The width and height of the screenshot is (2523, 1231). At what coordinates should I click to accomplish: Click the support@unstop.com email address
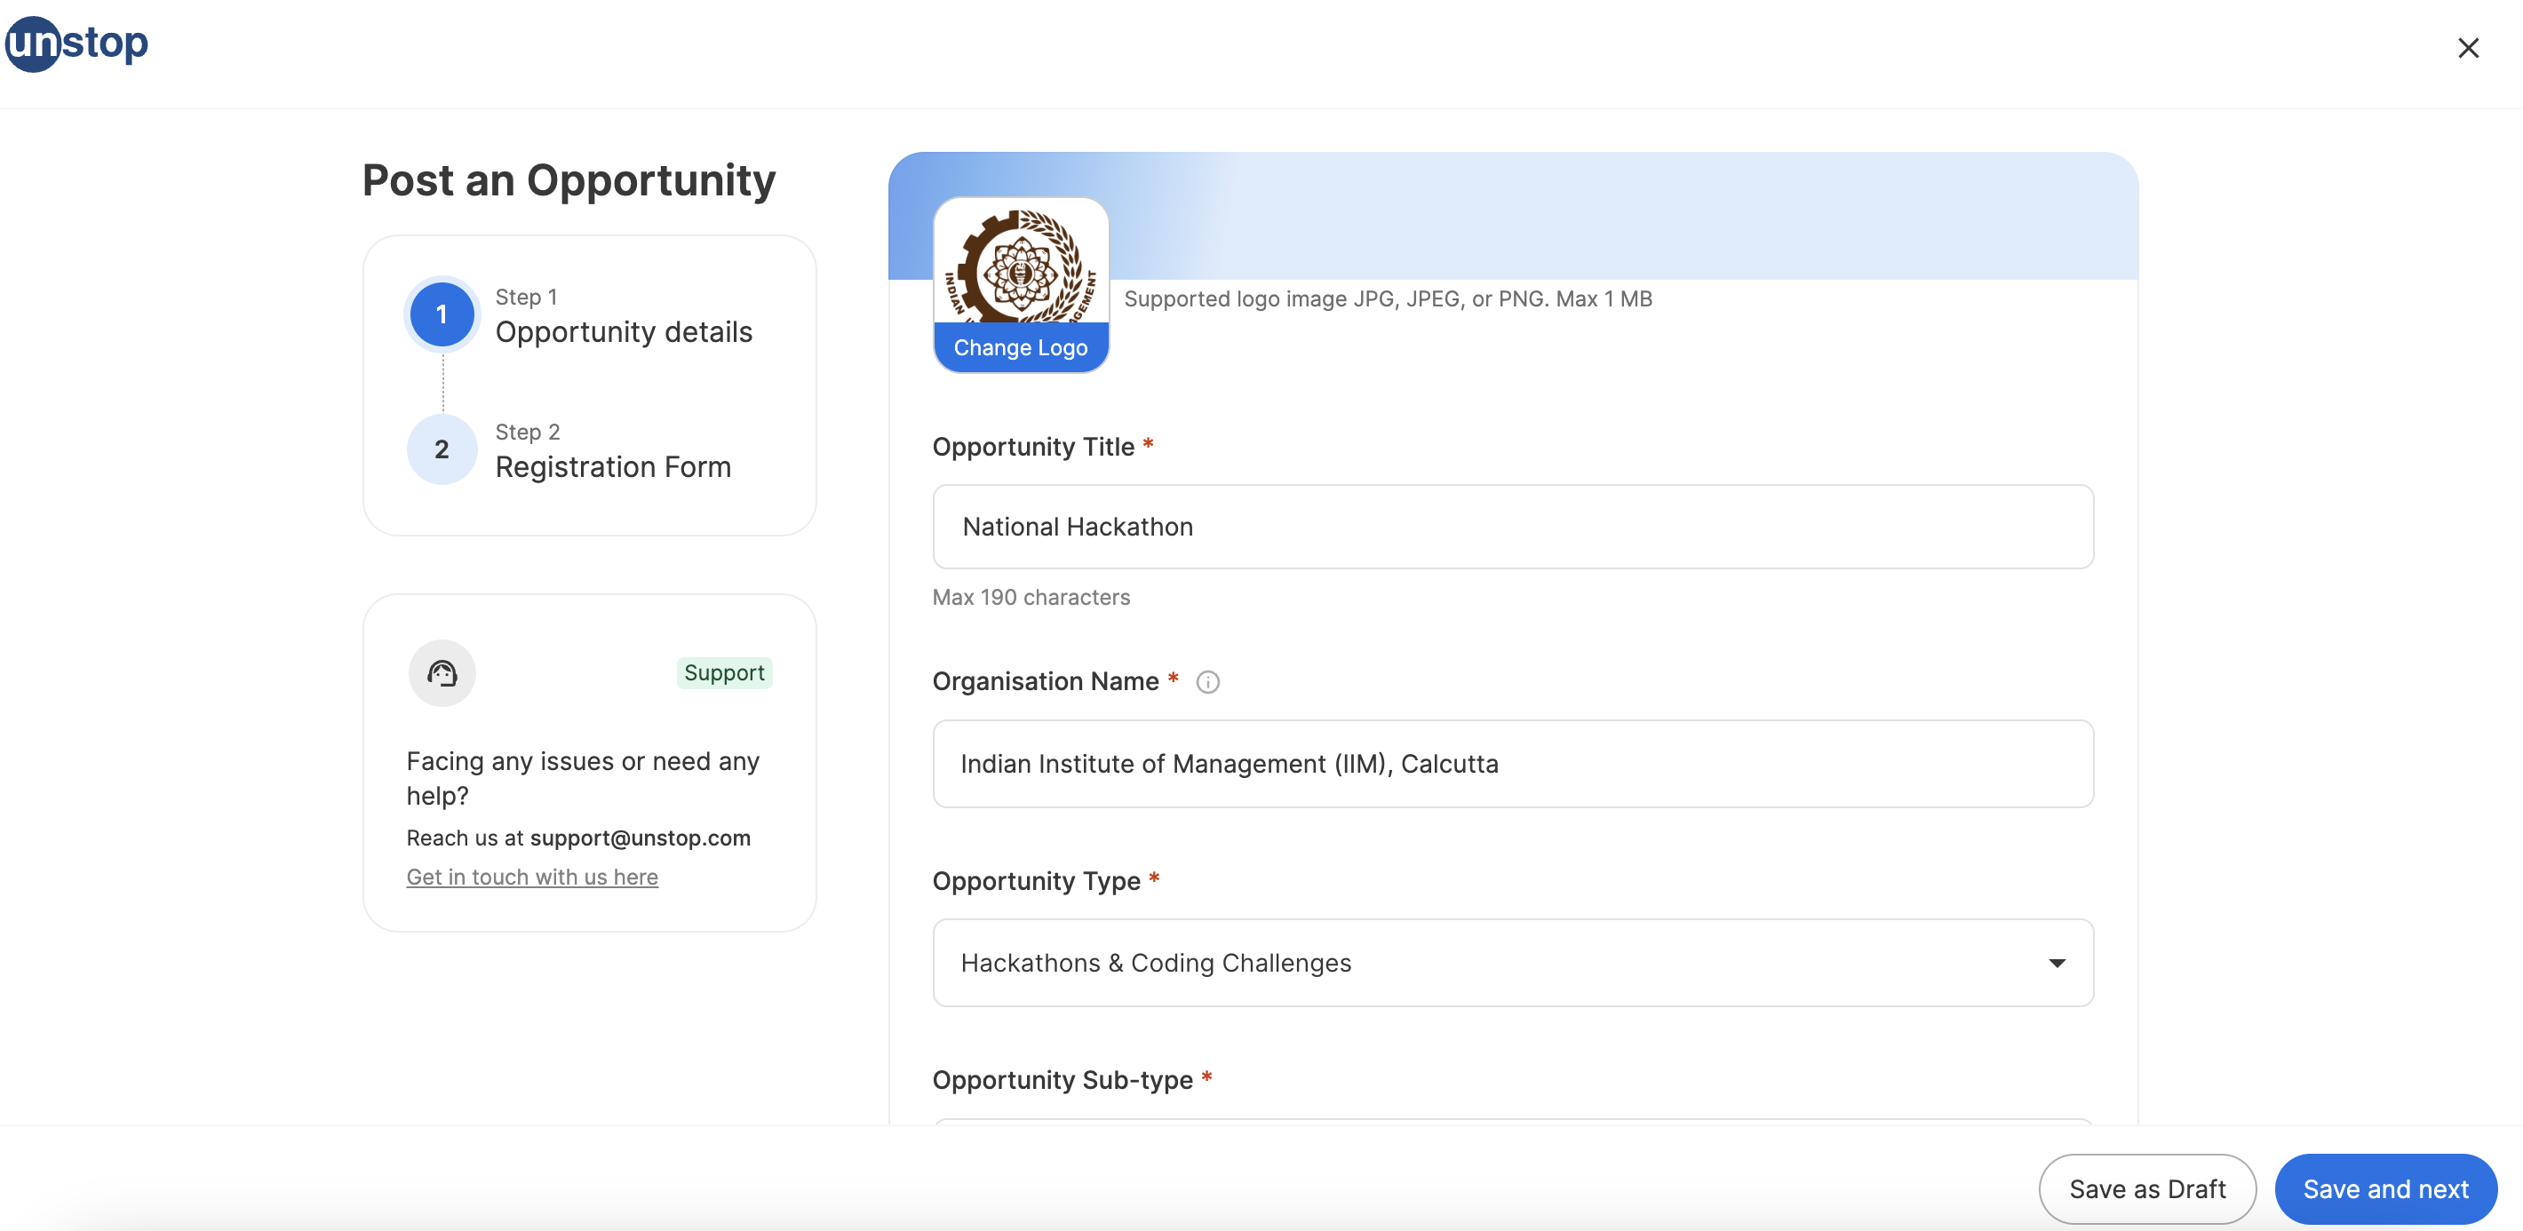(641, 838)
